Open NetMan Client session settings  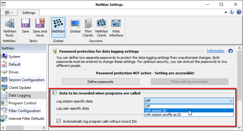click(x=101, y=28)
